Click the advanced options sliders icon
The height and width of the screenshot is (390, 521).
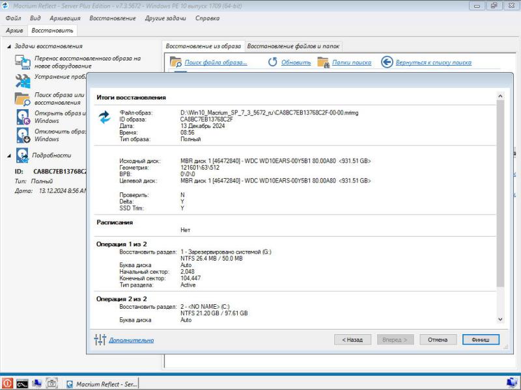pos(100,339)
